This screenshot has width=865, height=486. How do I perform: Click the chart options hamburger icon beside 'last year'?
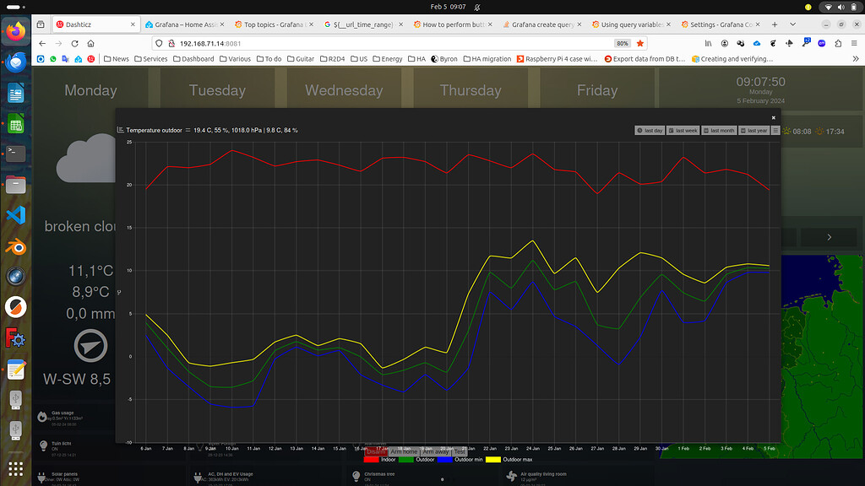[x=775, y=130]
